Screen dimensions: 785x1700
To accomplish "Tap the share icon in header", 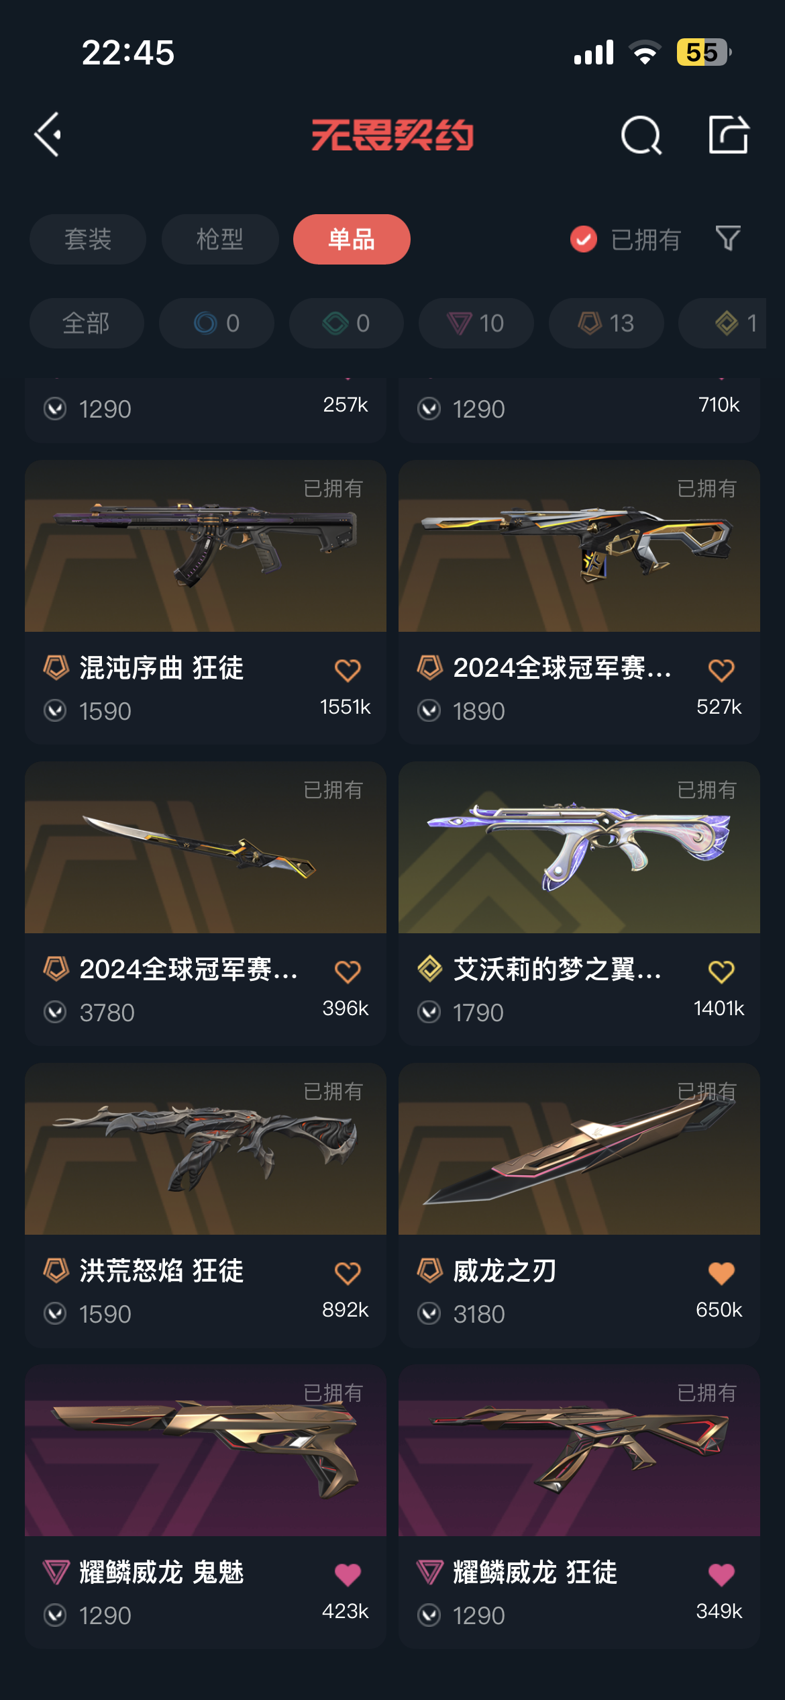I will [729, 134].
